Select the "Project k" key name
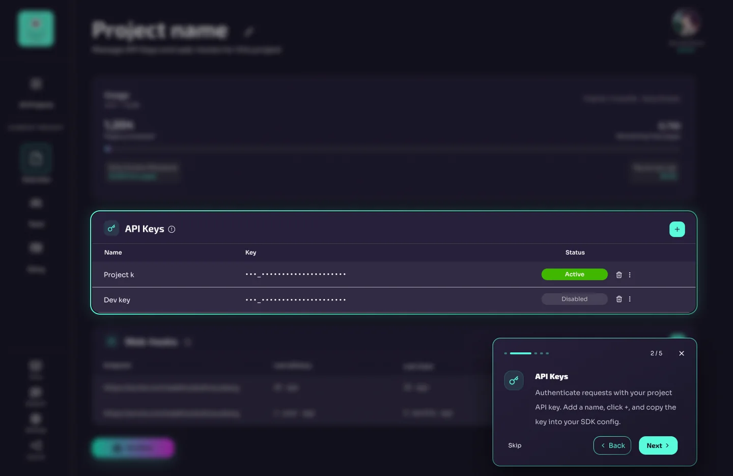The width and height of the screenshot is (733, 476). 119,275
